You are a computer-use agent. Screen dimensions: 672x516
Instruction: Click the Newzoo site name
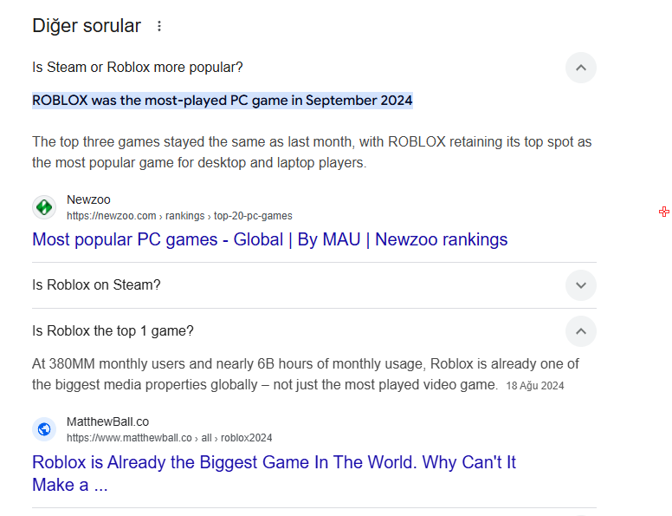pos(88,200)
